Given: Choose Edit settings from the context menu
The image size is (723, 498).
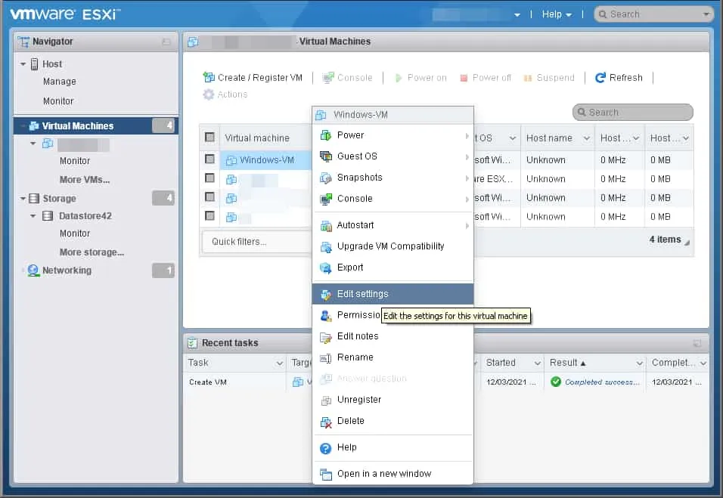Looking at the screenshot, I should click(363, 294).
